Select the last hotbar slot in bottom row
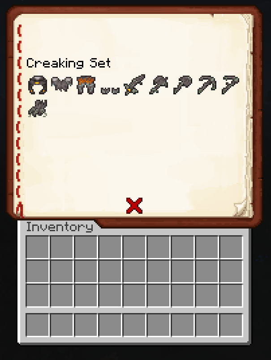Viewport: 271px width, 360px height. pos(231,325)
